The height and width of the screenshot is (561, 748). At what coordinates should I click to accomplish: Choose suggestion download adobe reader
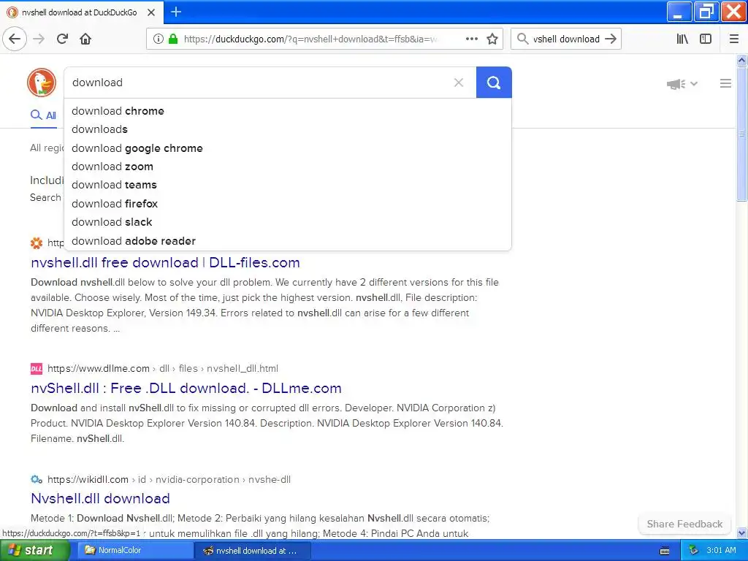(x=288, y=241)
